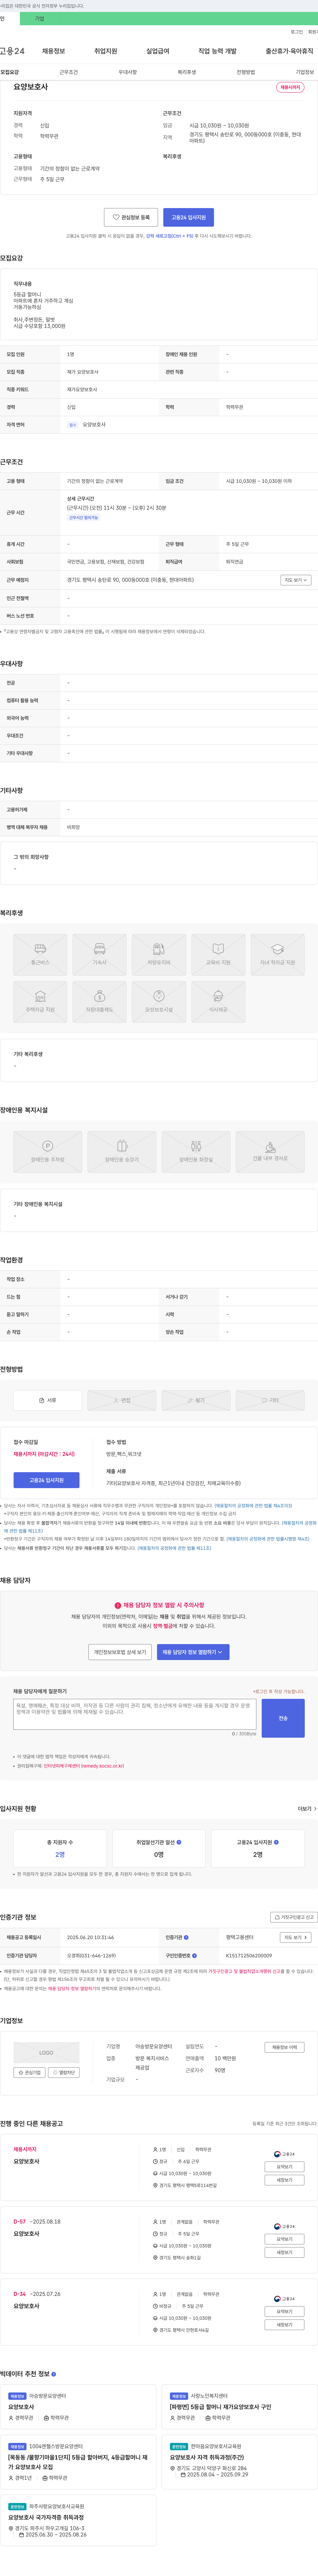Click top 고용24 입사지원 apply button
The height and width of the screenshot is (2576, 318).
[188, 217]
